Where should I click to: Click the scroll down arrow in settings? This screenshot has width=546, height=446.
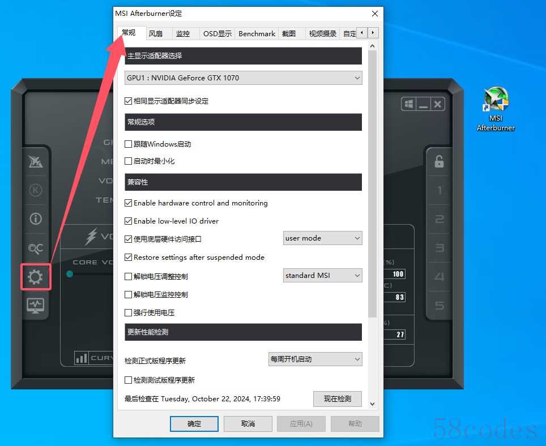tap(372, 404)
